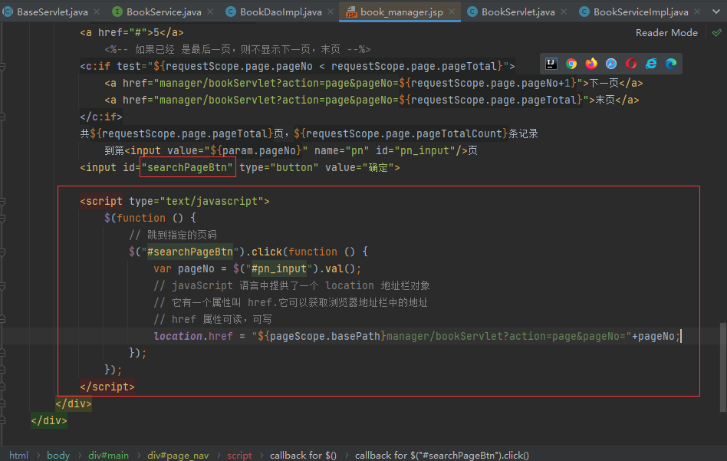Collapse the c:if block fold marker

[x=3, y=66]
